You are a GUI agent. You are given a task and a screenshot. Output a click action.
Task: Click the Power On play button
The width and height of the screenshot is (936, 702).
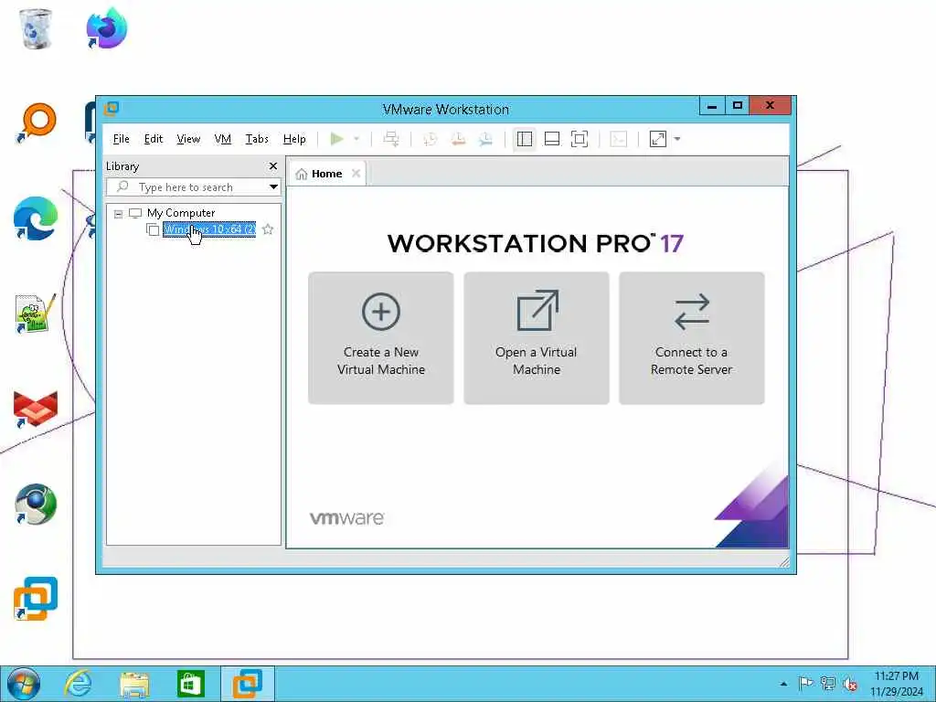tap(336, 139)
